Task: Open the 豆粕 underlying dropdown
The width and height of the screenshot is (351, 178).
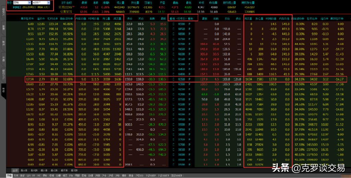Action: 22,3
